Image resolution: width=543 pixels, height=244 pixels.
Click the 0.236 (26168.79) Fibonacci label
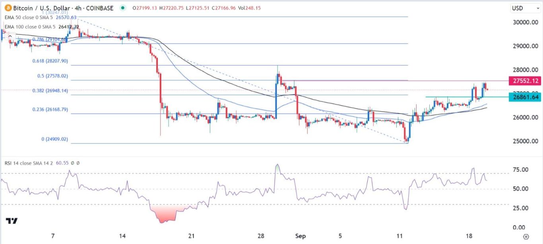coord(50,109)
